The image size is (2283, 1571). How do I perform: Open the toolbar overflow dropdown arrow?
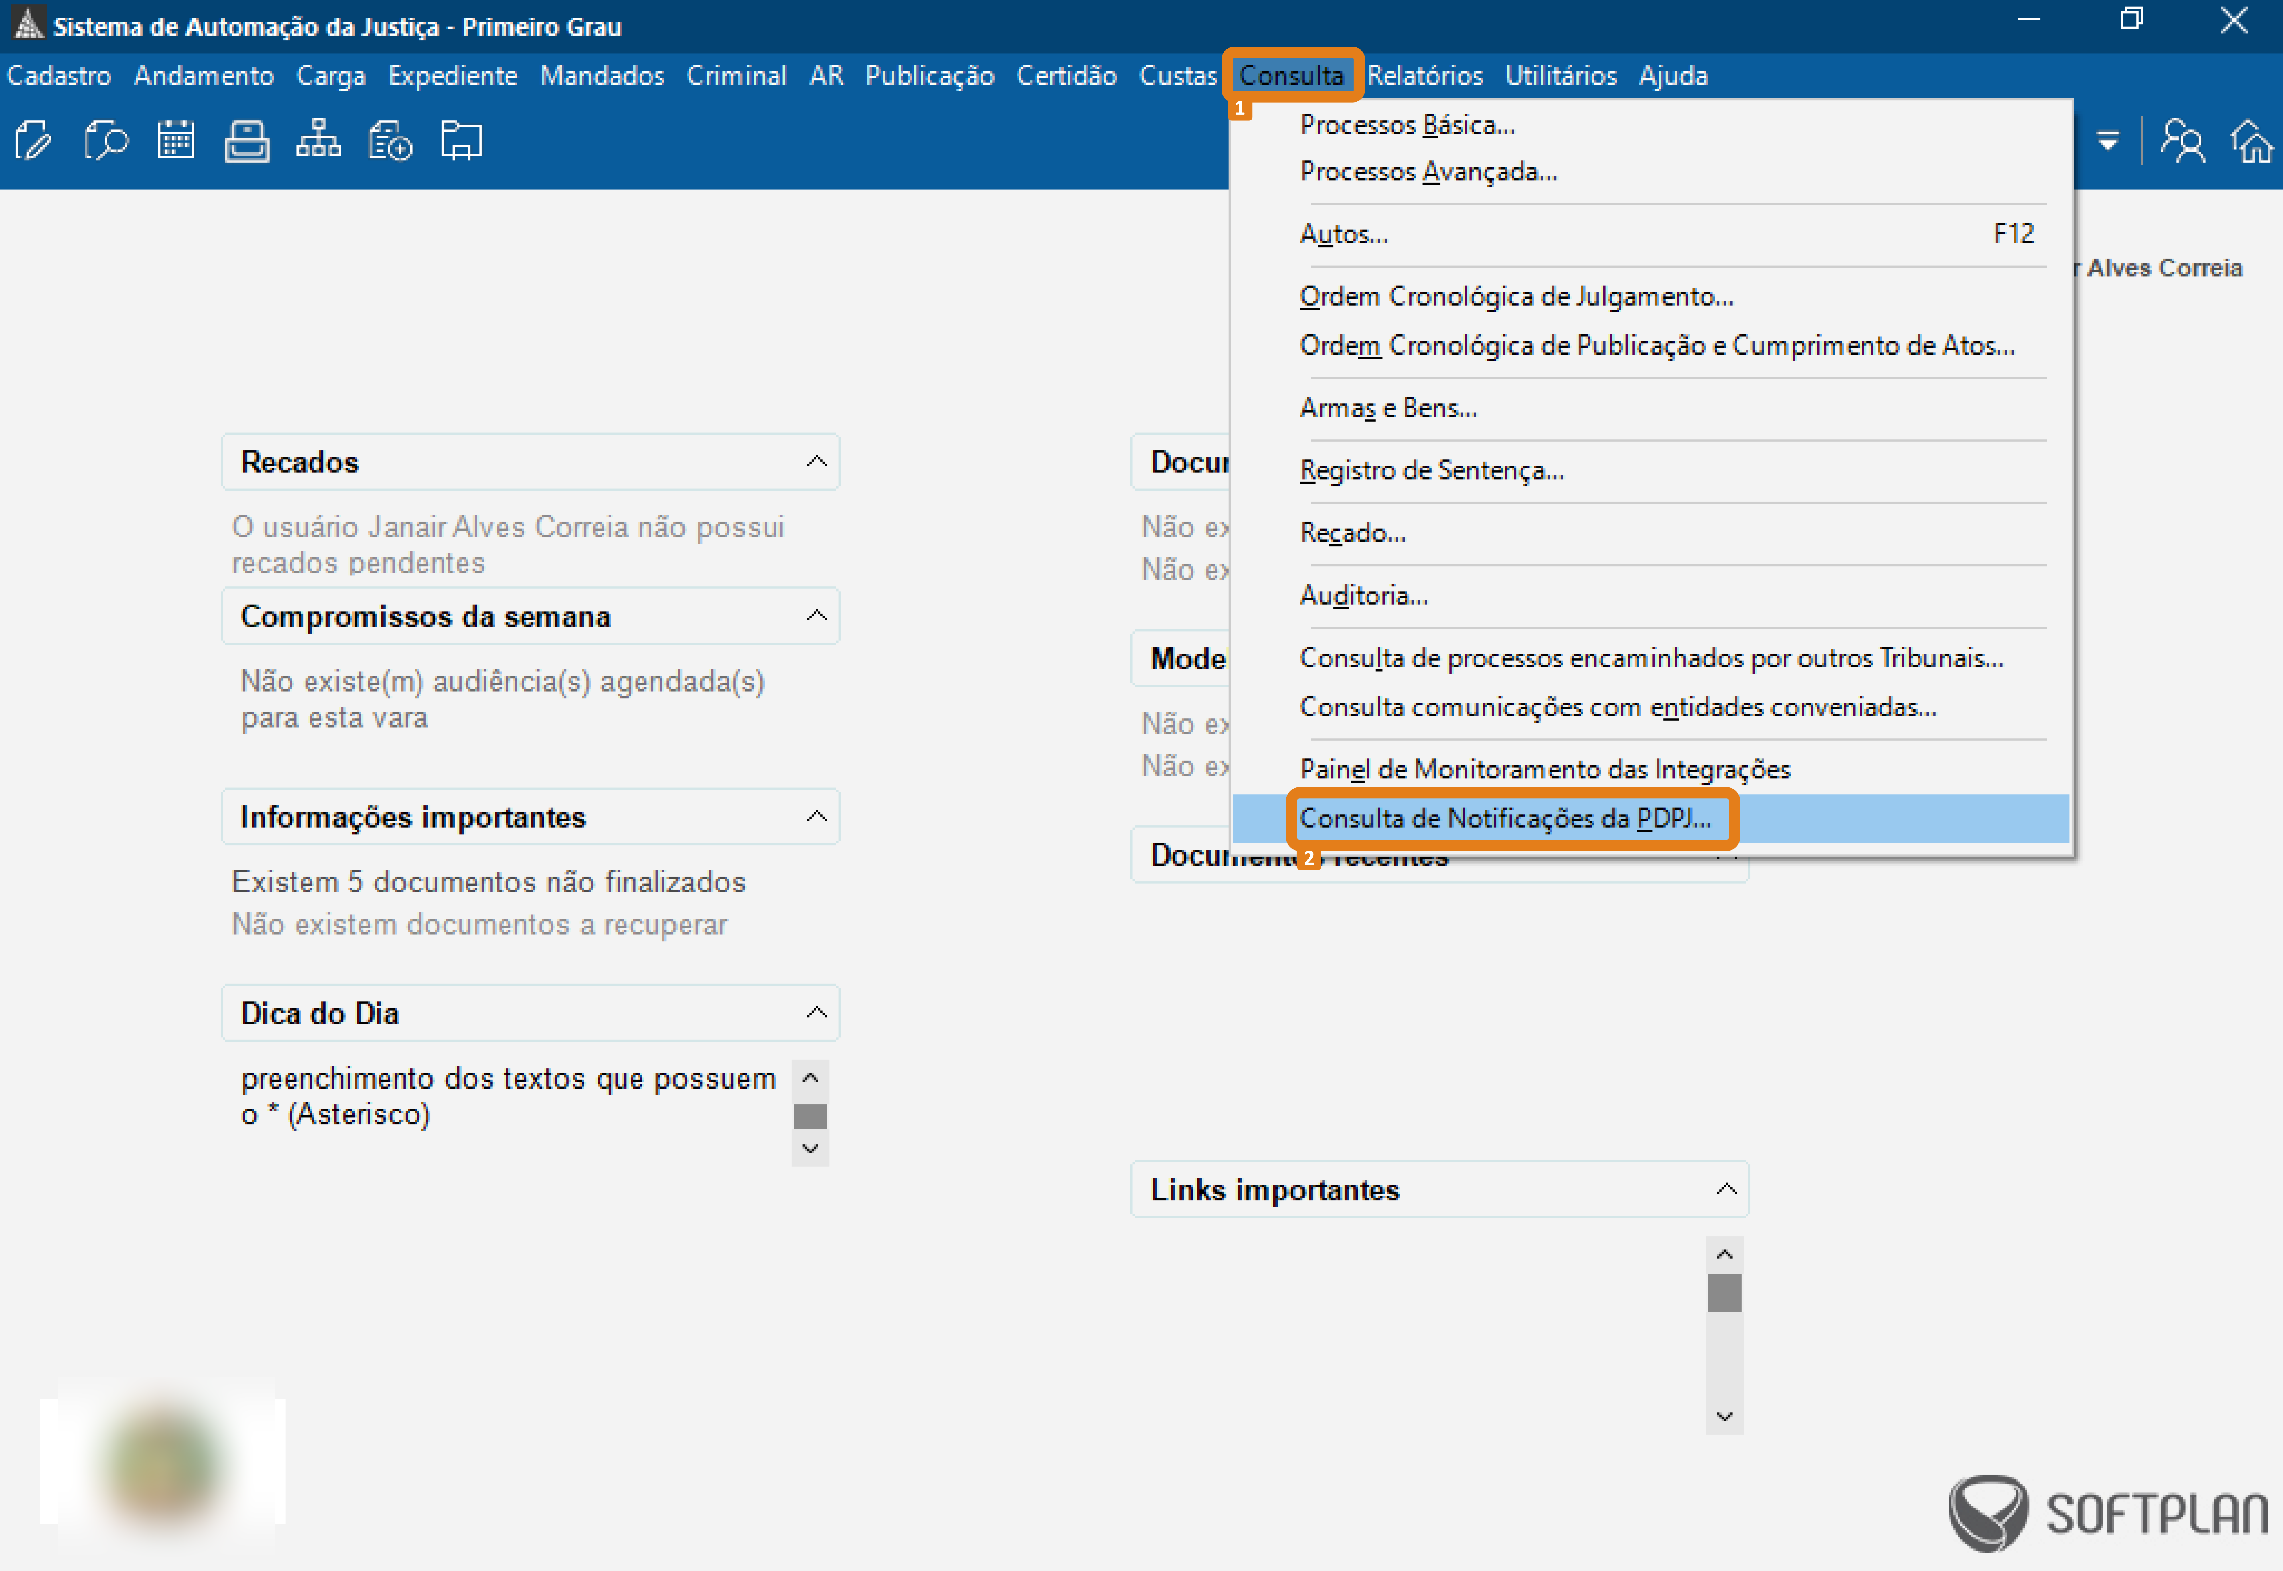tap(2108, 142)
